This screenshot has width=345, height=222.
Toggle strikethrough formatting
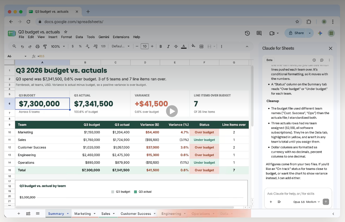coord(176,46)
